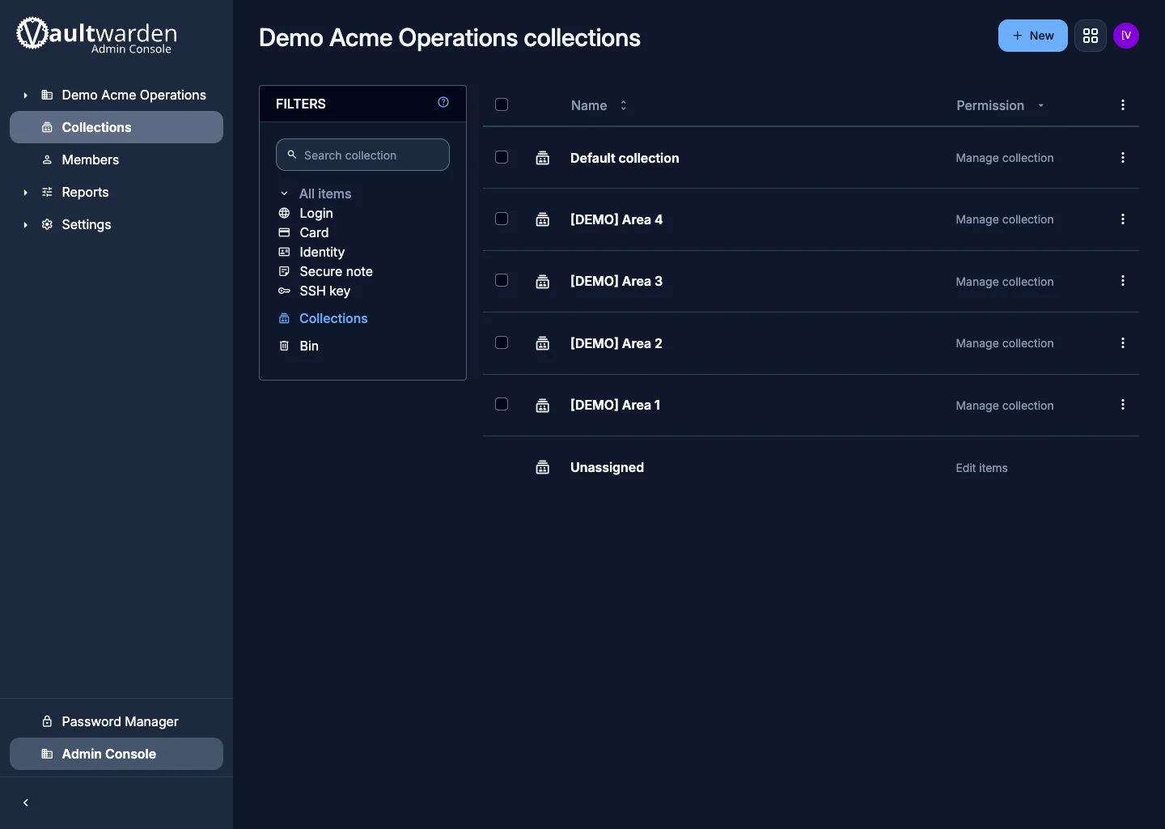Screen dimensions: 1165x829
Task: Expand the Reports section arrow
Action: (25, 193)
